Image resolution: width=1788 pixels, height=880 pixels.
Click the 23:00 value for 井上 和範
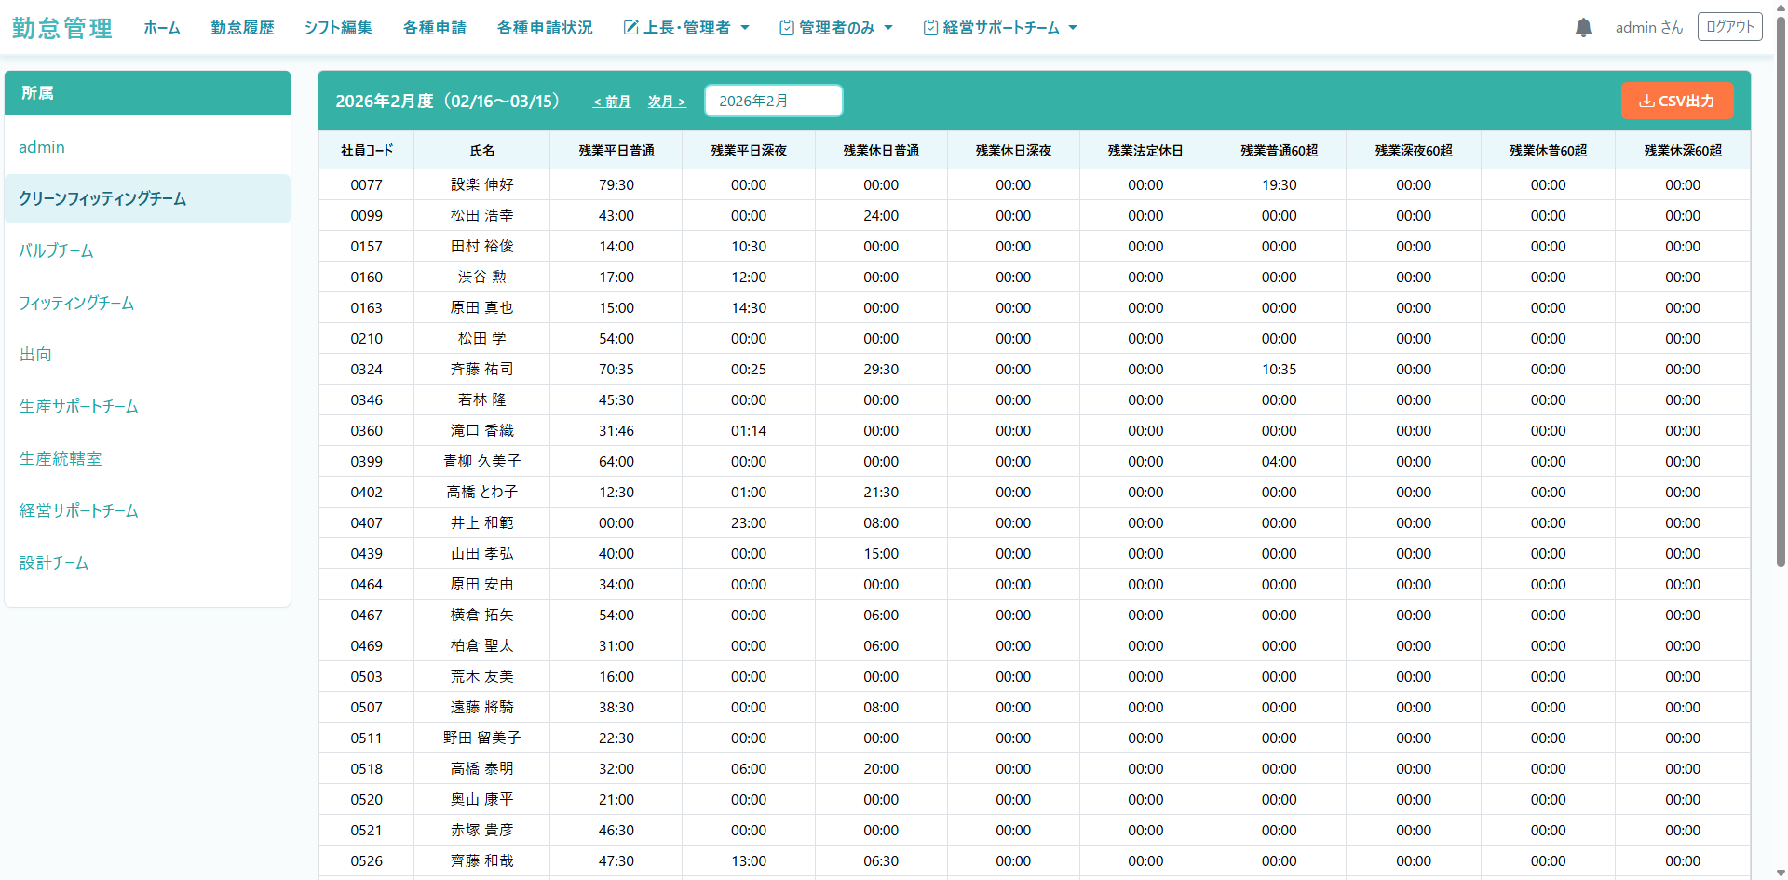coord(749,523)
